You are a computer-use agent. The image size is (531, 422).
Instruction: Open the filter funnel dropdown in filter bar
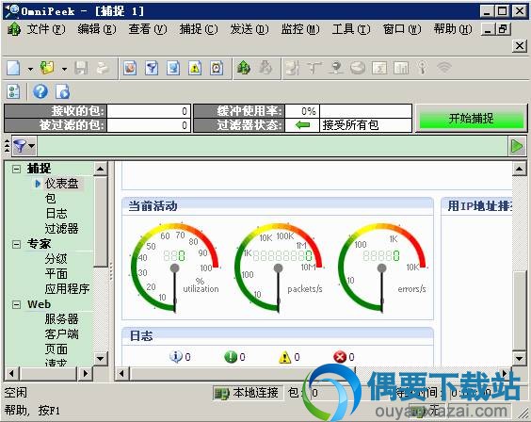click(24, 146)
